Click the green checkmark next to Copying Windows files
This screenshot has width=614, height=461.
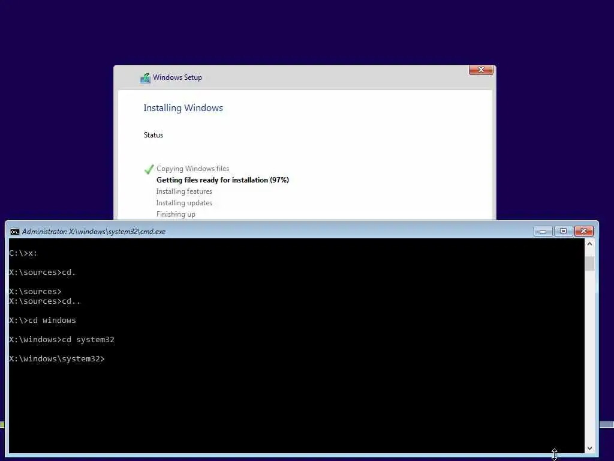point(149,169)
